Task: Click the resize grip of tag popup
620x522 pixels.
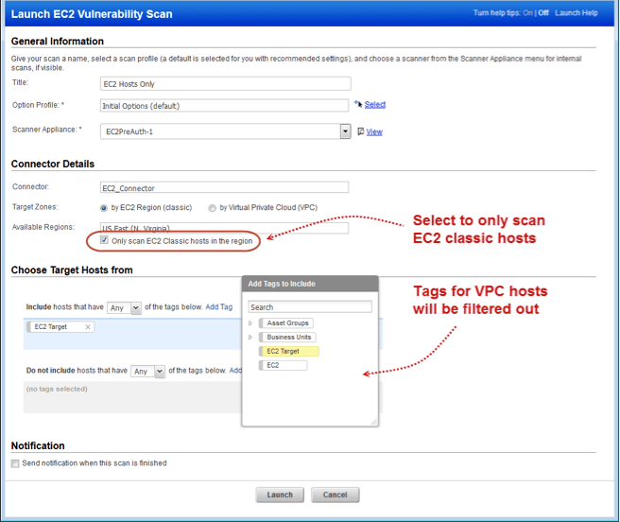Action: click(373, 422)
